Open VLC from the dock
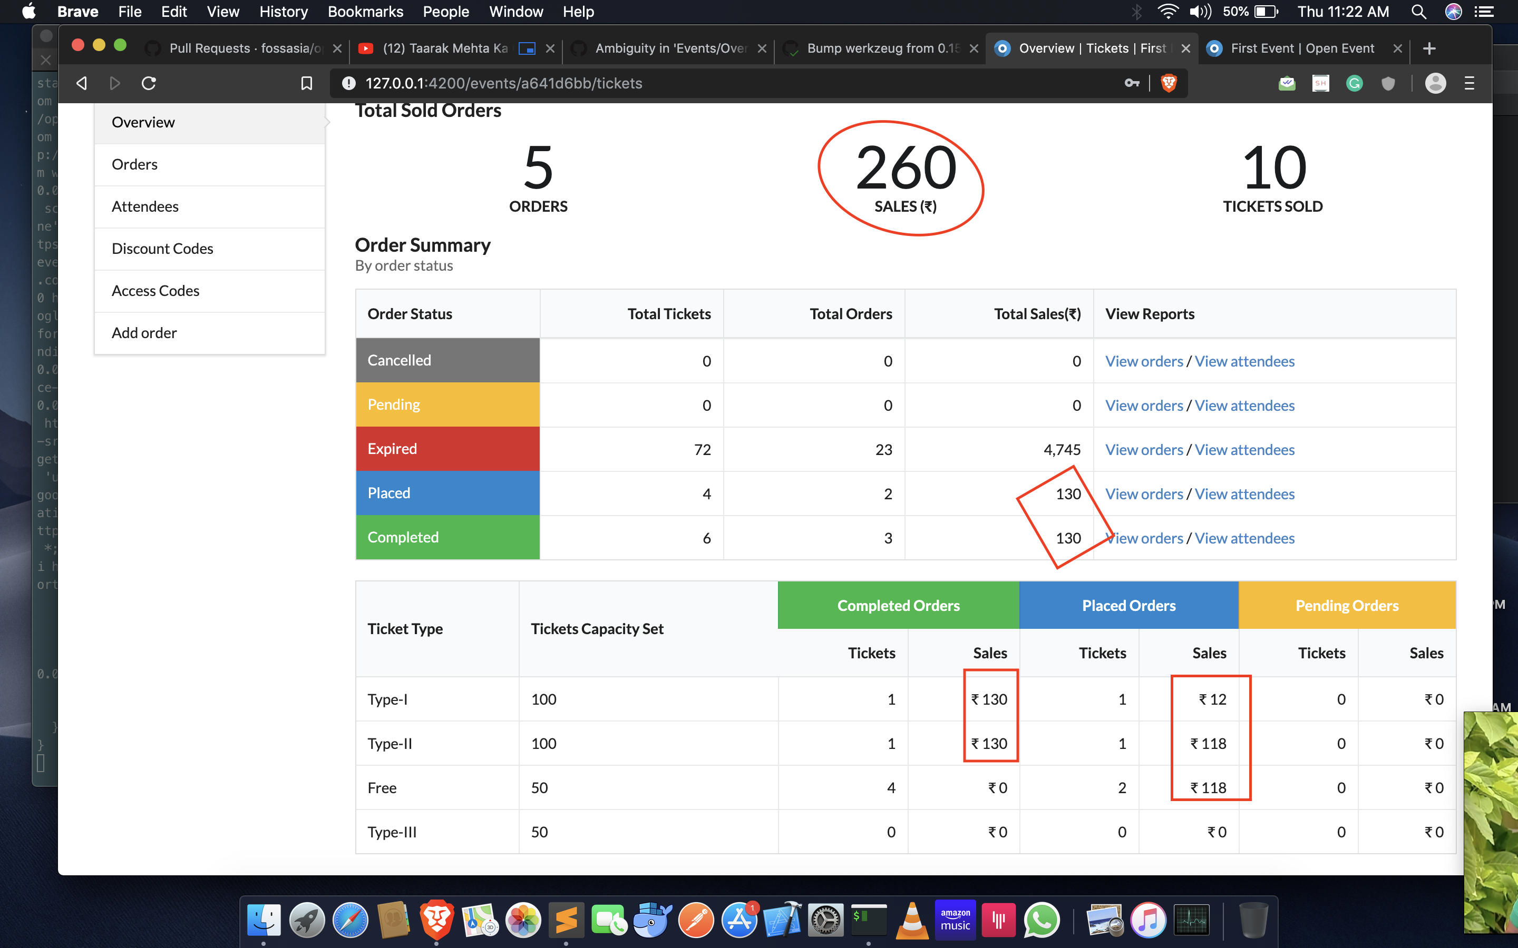This screenshot has height=948, width=1518. point(912,921)
